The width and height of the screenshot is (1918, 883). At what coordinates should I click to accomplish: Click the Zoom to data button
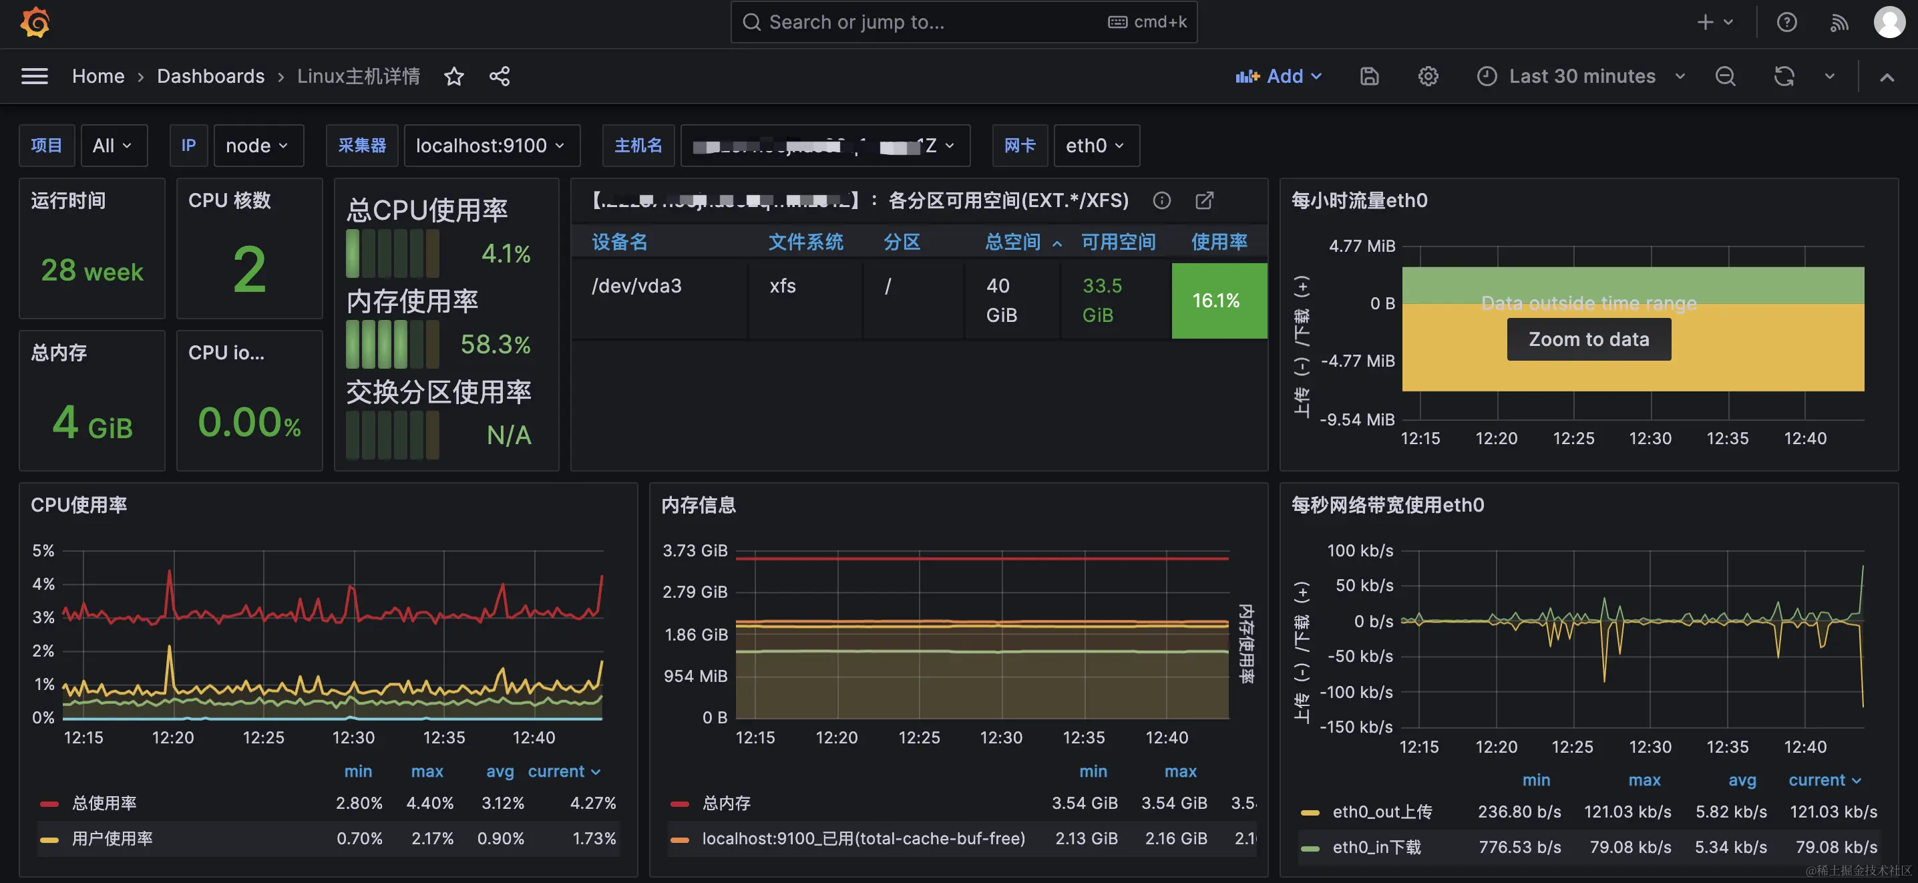point(1588,339)
